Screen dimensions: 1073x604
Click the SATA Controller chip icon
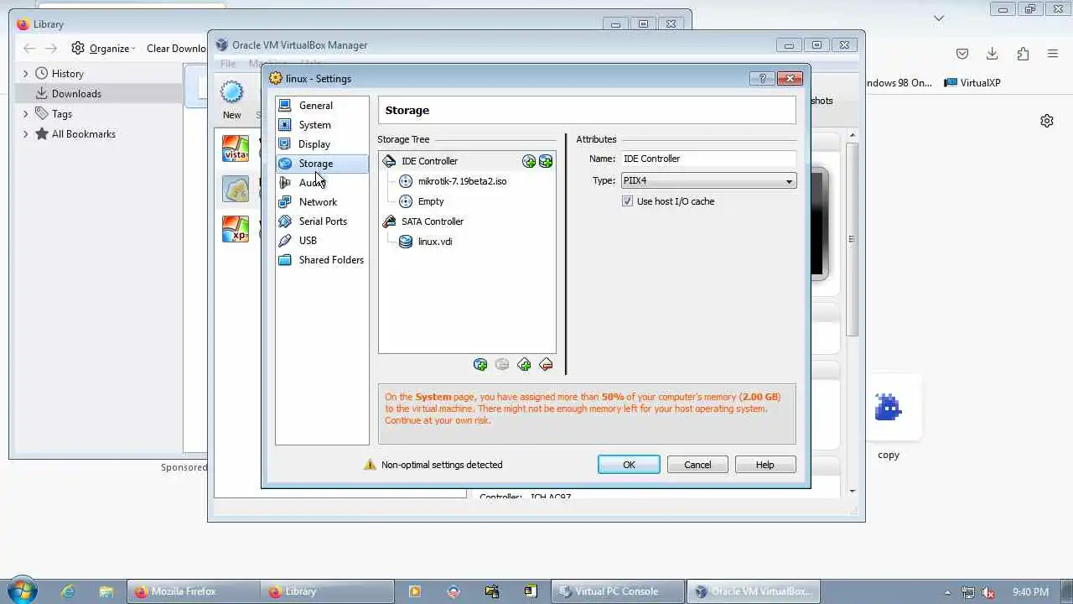tap(389, 221)
